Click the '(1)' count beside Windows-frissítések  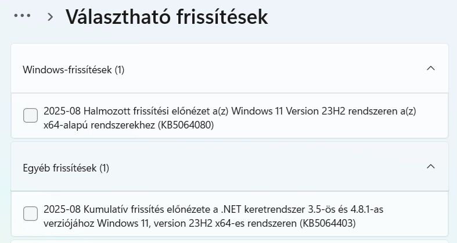pyautogui.click(x=119, y=70)
